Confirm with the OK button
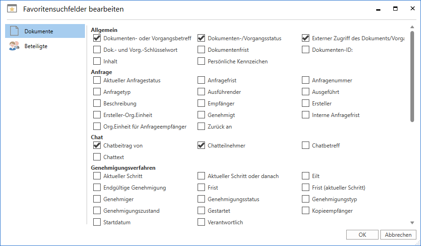 362,234
